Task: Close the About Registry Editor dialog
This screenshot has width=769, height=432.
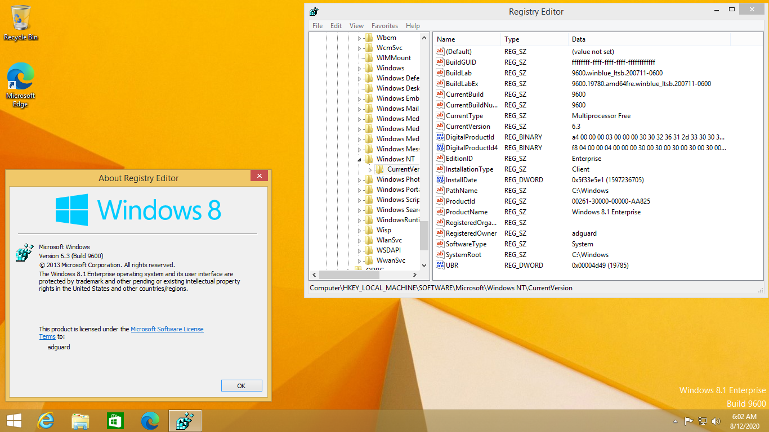Action: click(259, 176)
